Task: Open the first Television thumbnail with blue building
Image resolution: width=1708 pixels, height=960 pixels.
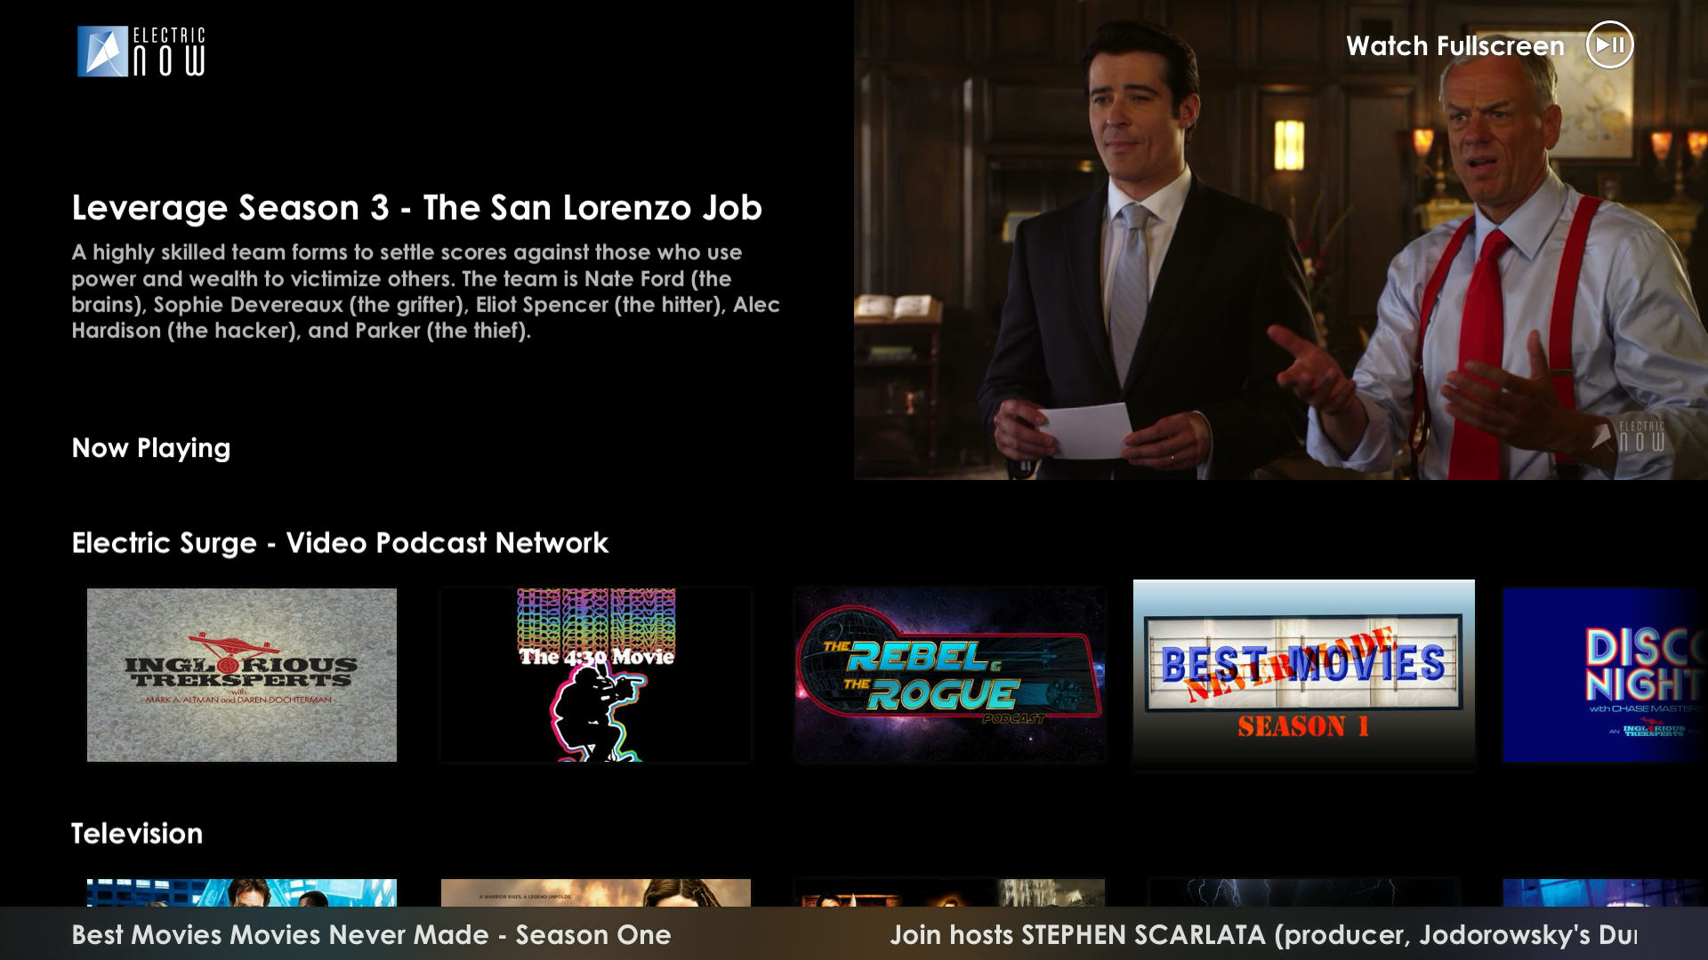Action: 242,892
